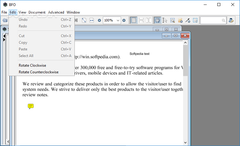Open the Window menu
Screen dimensions: 240x146
click(73, 12)
